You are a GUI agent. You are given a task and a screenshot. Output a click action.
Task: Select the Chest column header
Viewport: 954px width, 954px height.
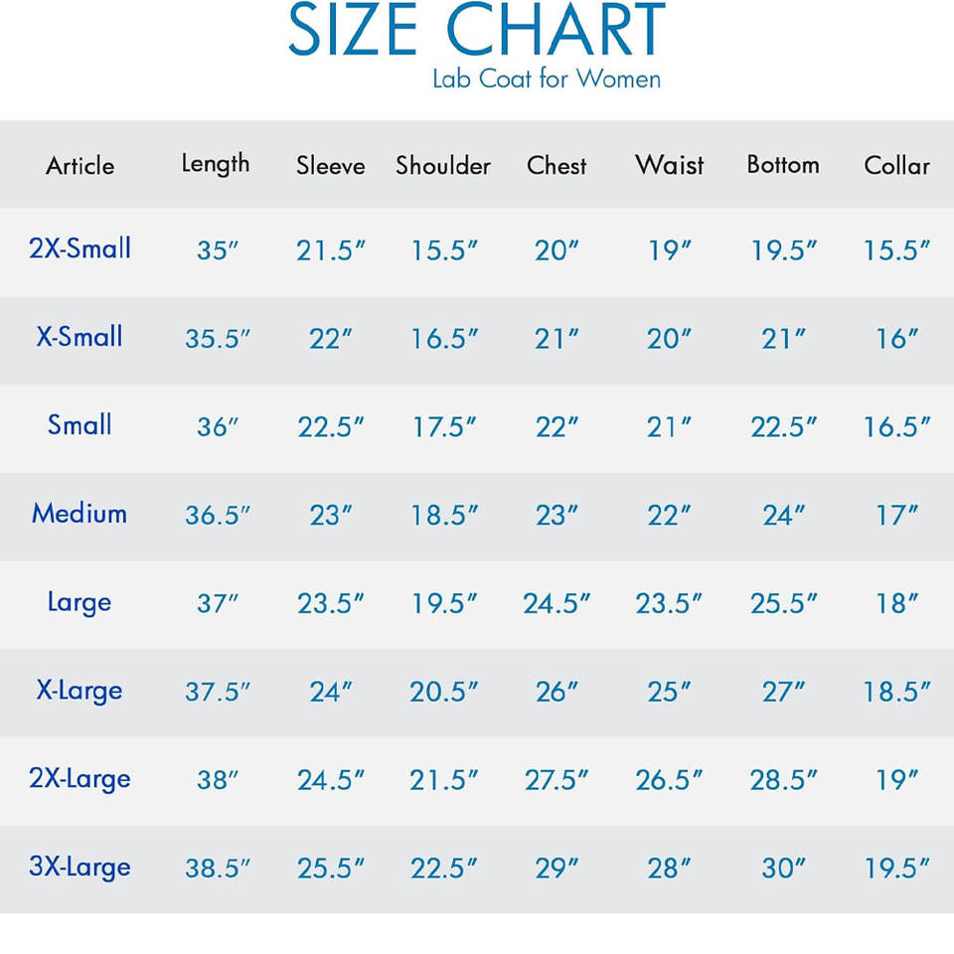coord(556,166)
